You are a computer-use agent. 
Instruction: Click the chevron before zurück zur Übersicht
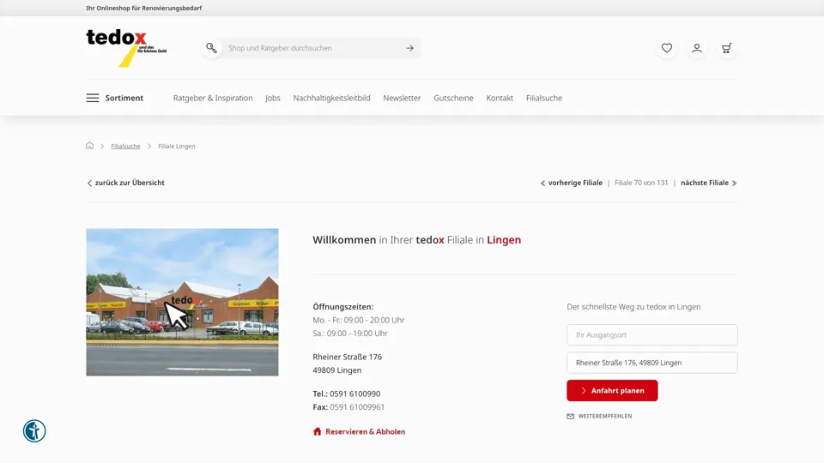point(89,183)
